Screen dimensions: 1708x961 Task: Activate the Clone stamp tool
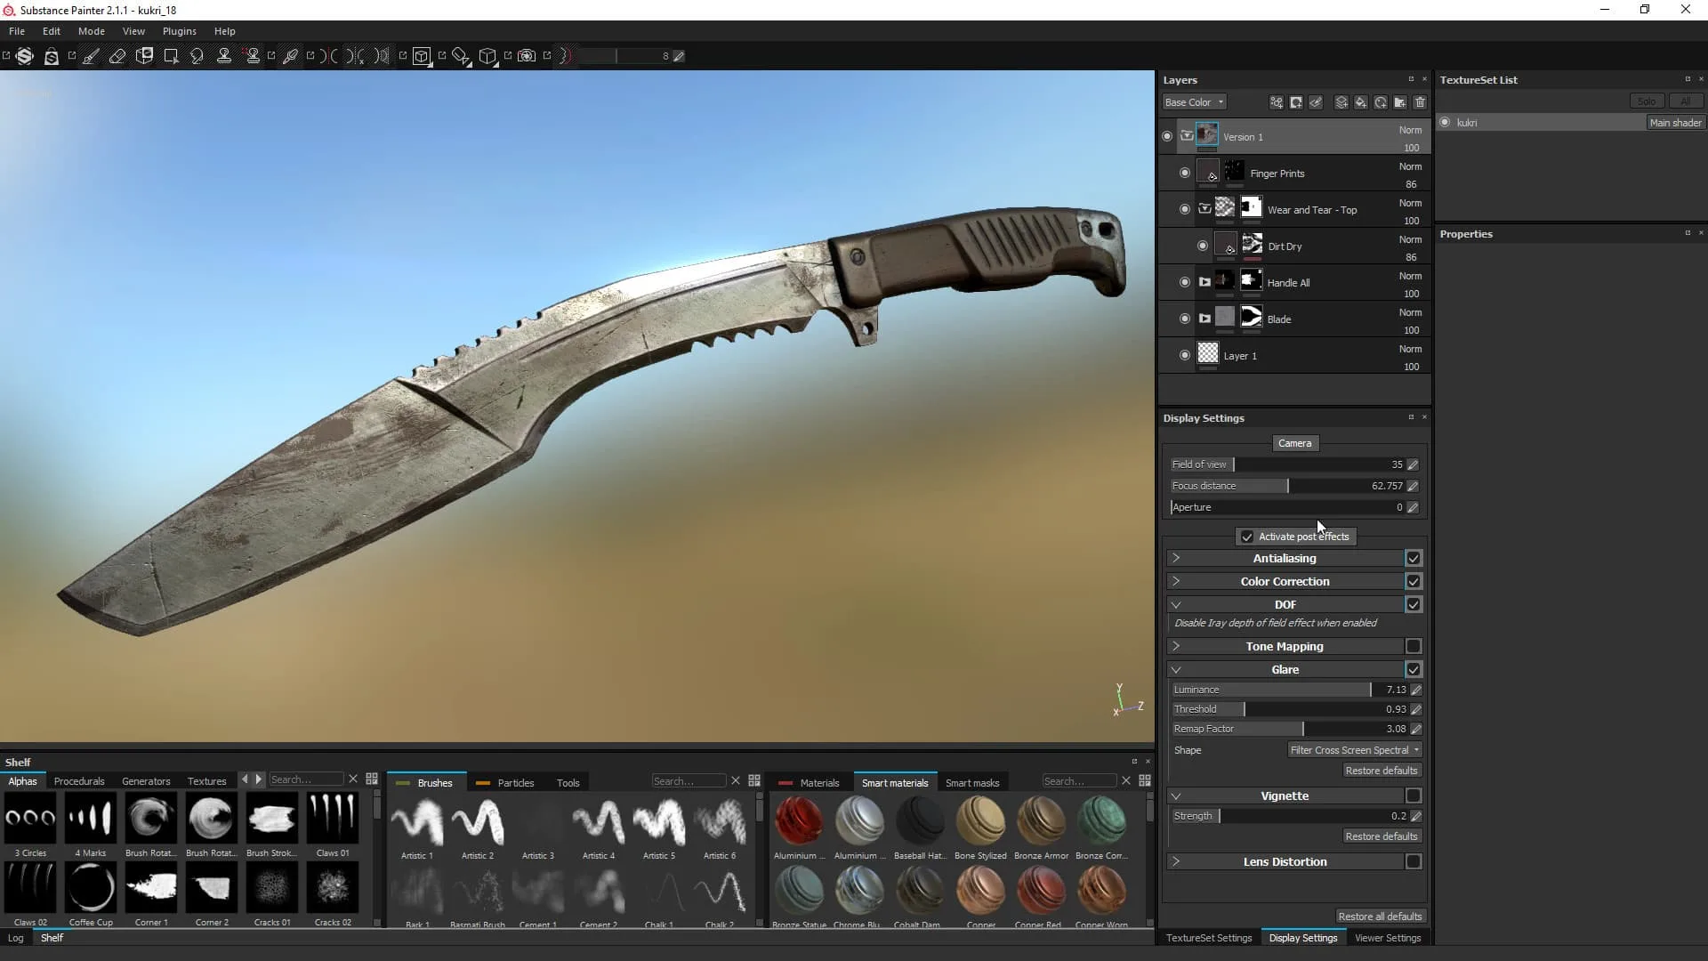(225, 56)
